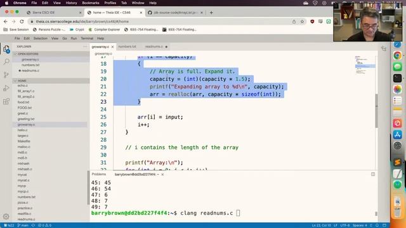Open the Explorer view in activity bar
The image size is (406, 228).
pyautogui.click(x=6, y=49)
